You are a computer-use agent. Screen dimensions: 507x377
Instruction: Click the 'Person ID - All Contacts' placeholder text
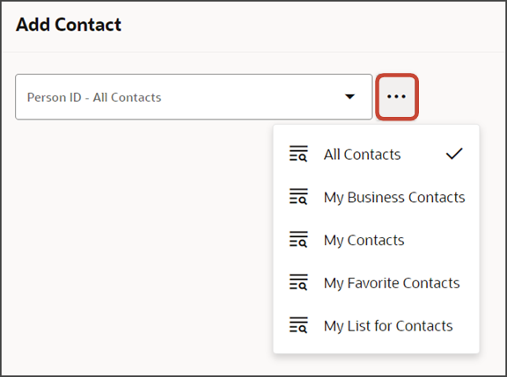pyautogui.click(x=94, y=98)
